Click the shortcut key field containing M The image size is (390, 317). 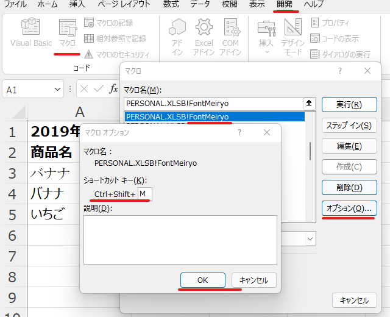tap(145, 194)
